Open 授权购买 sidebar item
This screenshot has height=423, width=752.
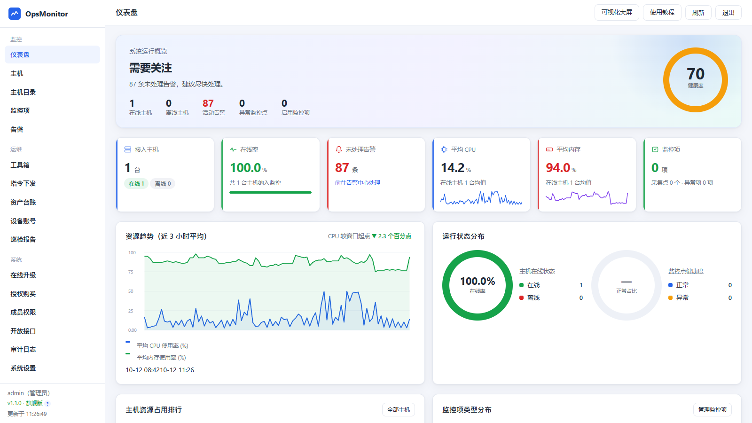pos(52,294)
